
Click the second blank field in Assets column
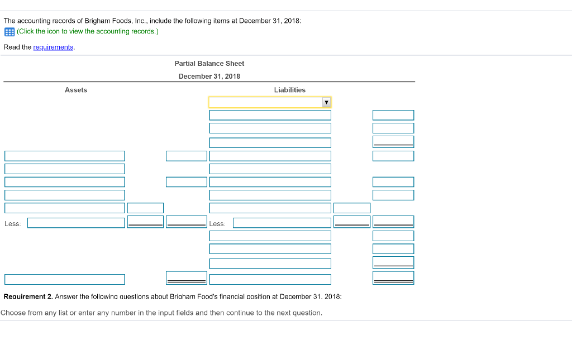[x=64, y=169]
